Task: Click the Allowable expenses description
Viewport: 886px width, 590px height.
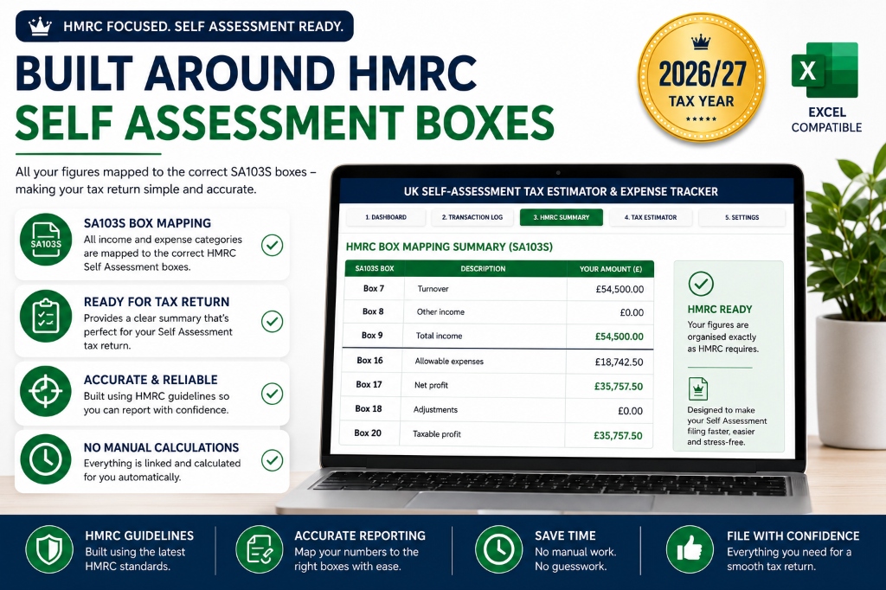Action: (449, 361)
